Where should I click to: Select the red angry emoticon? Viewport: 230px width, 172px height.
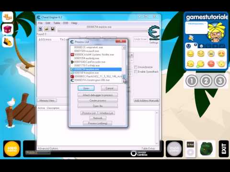[211, 64]
